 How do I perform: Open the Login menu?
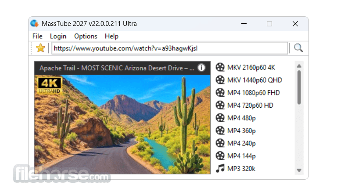58,36
